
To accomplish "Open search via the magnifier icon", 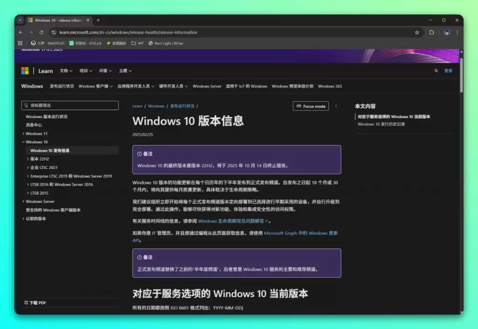I will coord(436,70).
